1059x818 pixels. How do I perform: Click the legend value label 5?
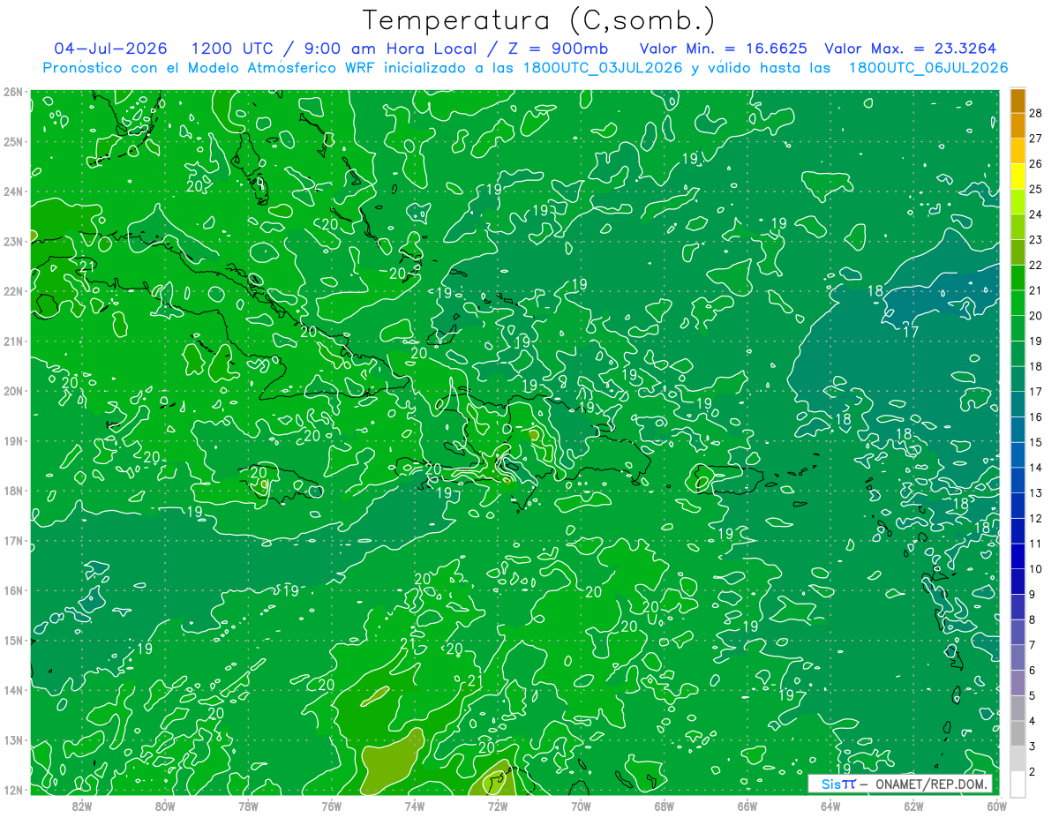pyautogui.click(x=1033, y=695)
